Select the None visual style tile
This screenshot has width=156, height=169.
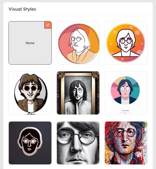coord(30,43)
